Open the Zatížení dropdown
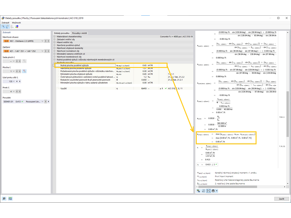The height and width of the screenshot is (218, 291). (43, 51)
